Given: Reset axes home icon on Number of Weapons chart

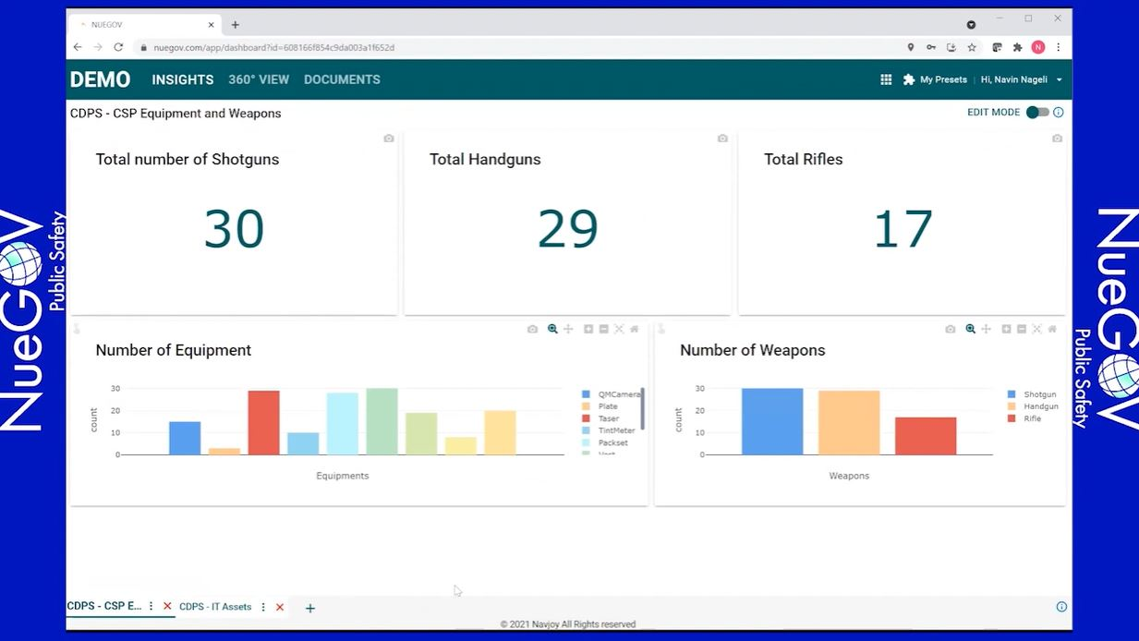Looking at the screenshot, I should coord(1051,330).
